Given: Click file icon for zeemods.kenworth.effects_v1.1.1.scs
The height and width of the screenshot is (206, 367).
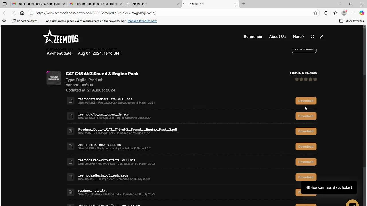Looking at the screenshot, I should (x=71, y=162).
